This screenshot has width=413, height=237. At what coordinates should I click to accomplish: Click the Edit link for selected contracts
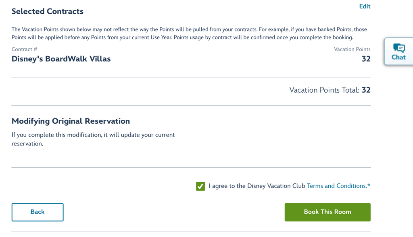365,6
